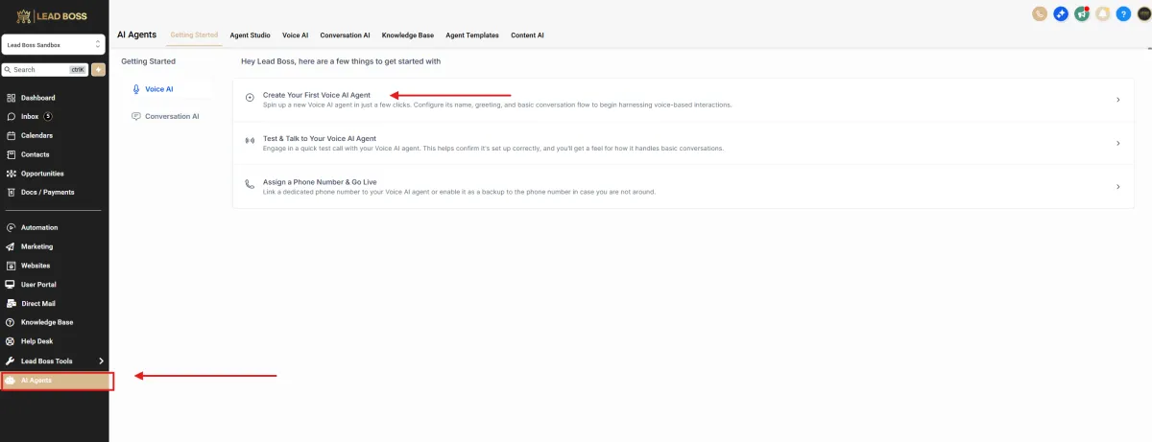Viewport: 1152px width, 442px height.
Task: Click the blue question mark help icon
Action: 1123,13
